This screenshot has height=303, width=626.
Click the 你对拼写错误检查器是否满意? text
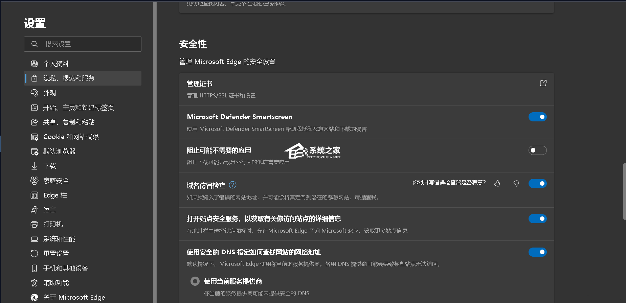point(449,183)
